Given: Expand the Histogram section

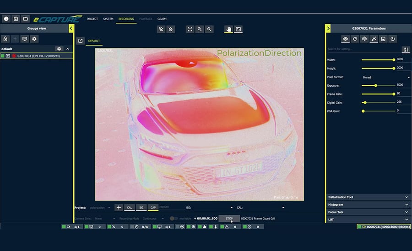Looking at the screenshot, I should (368, 204).
